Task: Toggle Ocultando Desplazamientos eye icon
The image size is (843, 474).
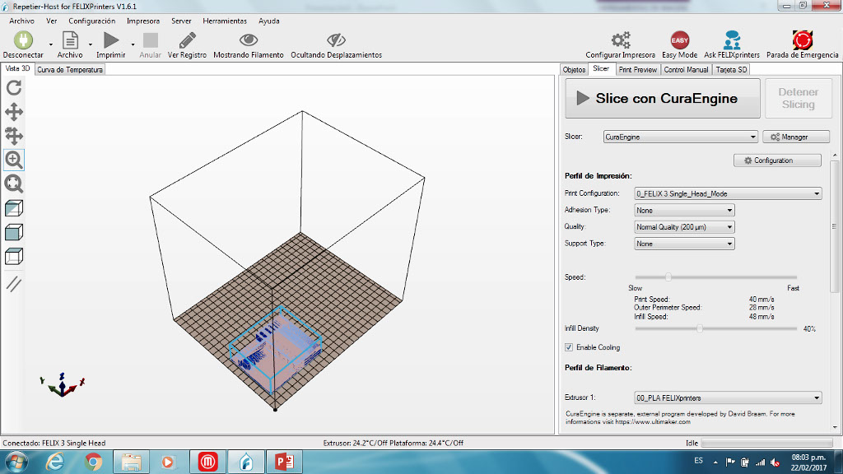Action: tap(336, 39)
